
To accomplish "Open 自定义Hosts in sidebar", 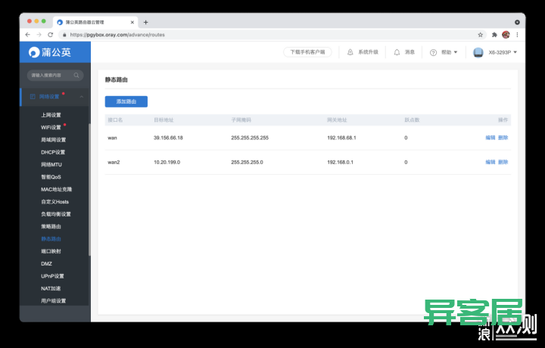I will [55, 202].
